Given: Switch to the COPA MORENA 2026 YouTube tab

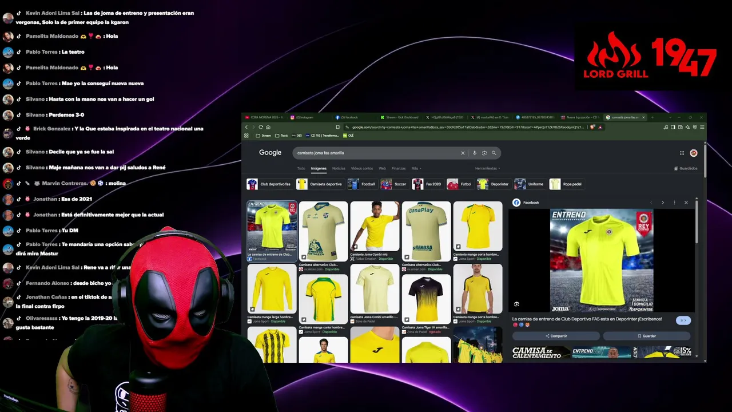Looking at the screenshot, I should 264,117.
